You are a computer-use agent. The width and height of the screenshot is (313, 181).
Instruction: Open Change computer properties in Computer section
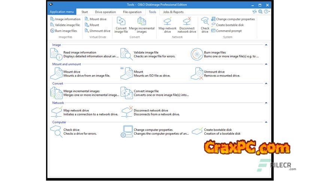pyautogui.click(x=155, y=132)
